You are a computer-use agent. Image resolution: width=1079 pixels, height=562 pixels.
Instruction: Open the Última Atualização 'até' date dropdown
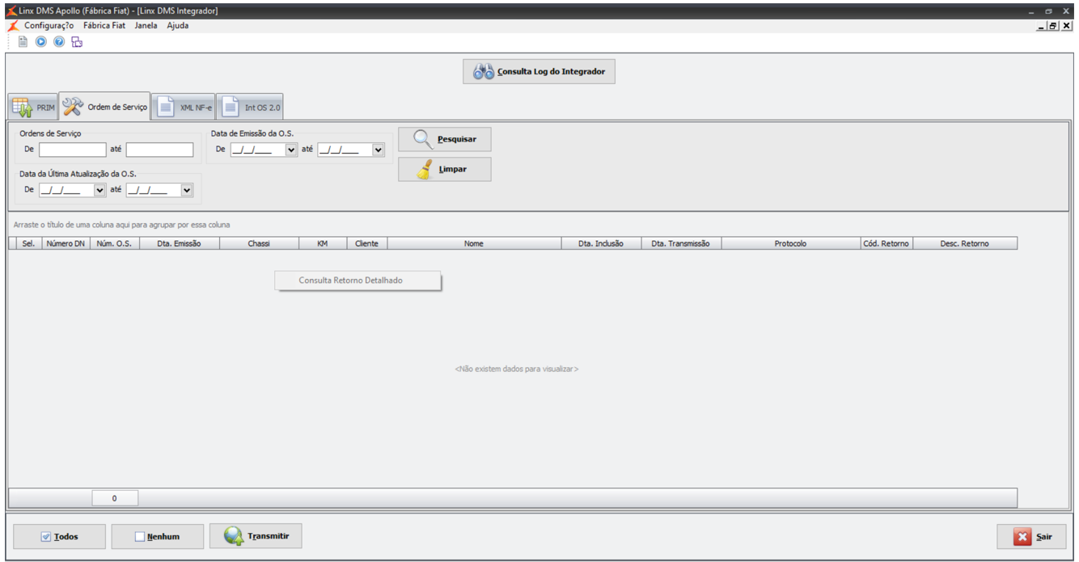pyautogui.click(x=187, y=190)
